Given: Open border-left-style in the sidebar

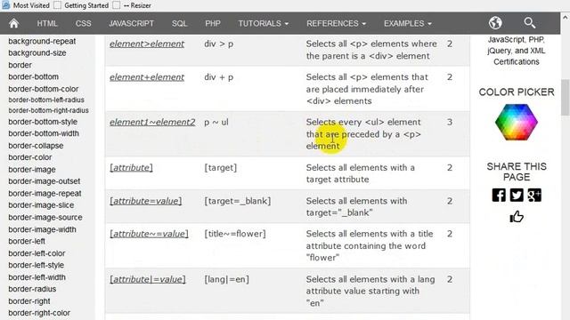Looking at the screenshot, I should (36, 265).
